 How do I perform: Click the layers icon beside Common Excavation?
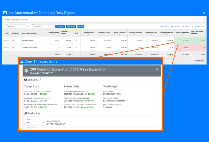26,71
